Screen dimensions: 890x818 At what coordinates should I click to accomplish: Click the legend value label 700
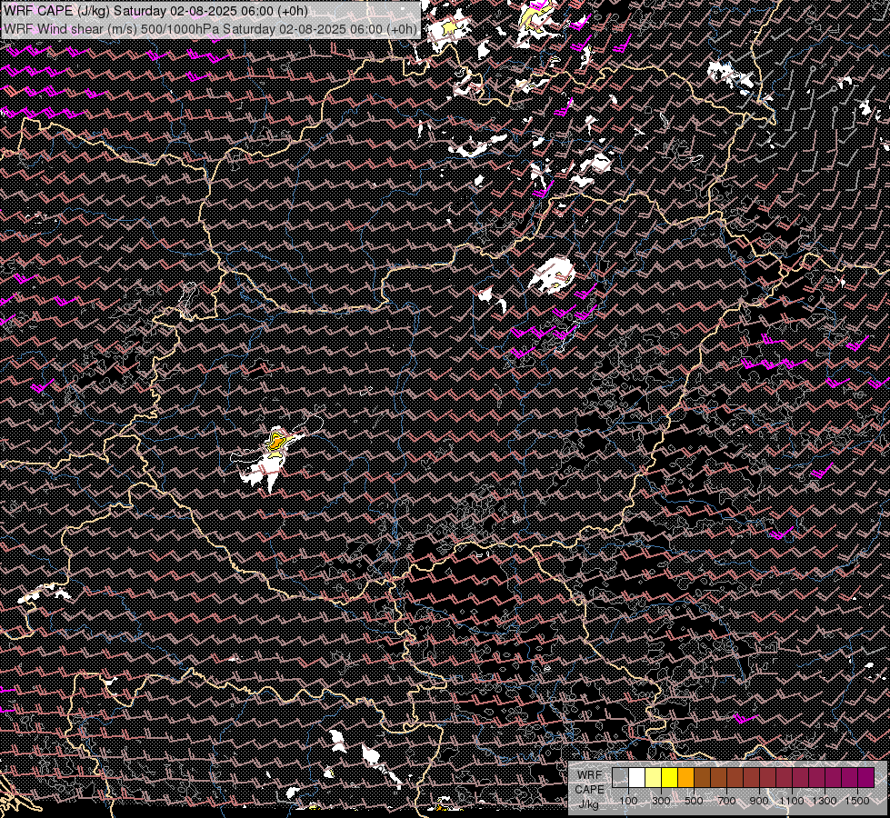pos(726,801)
